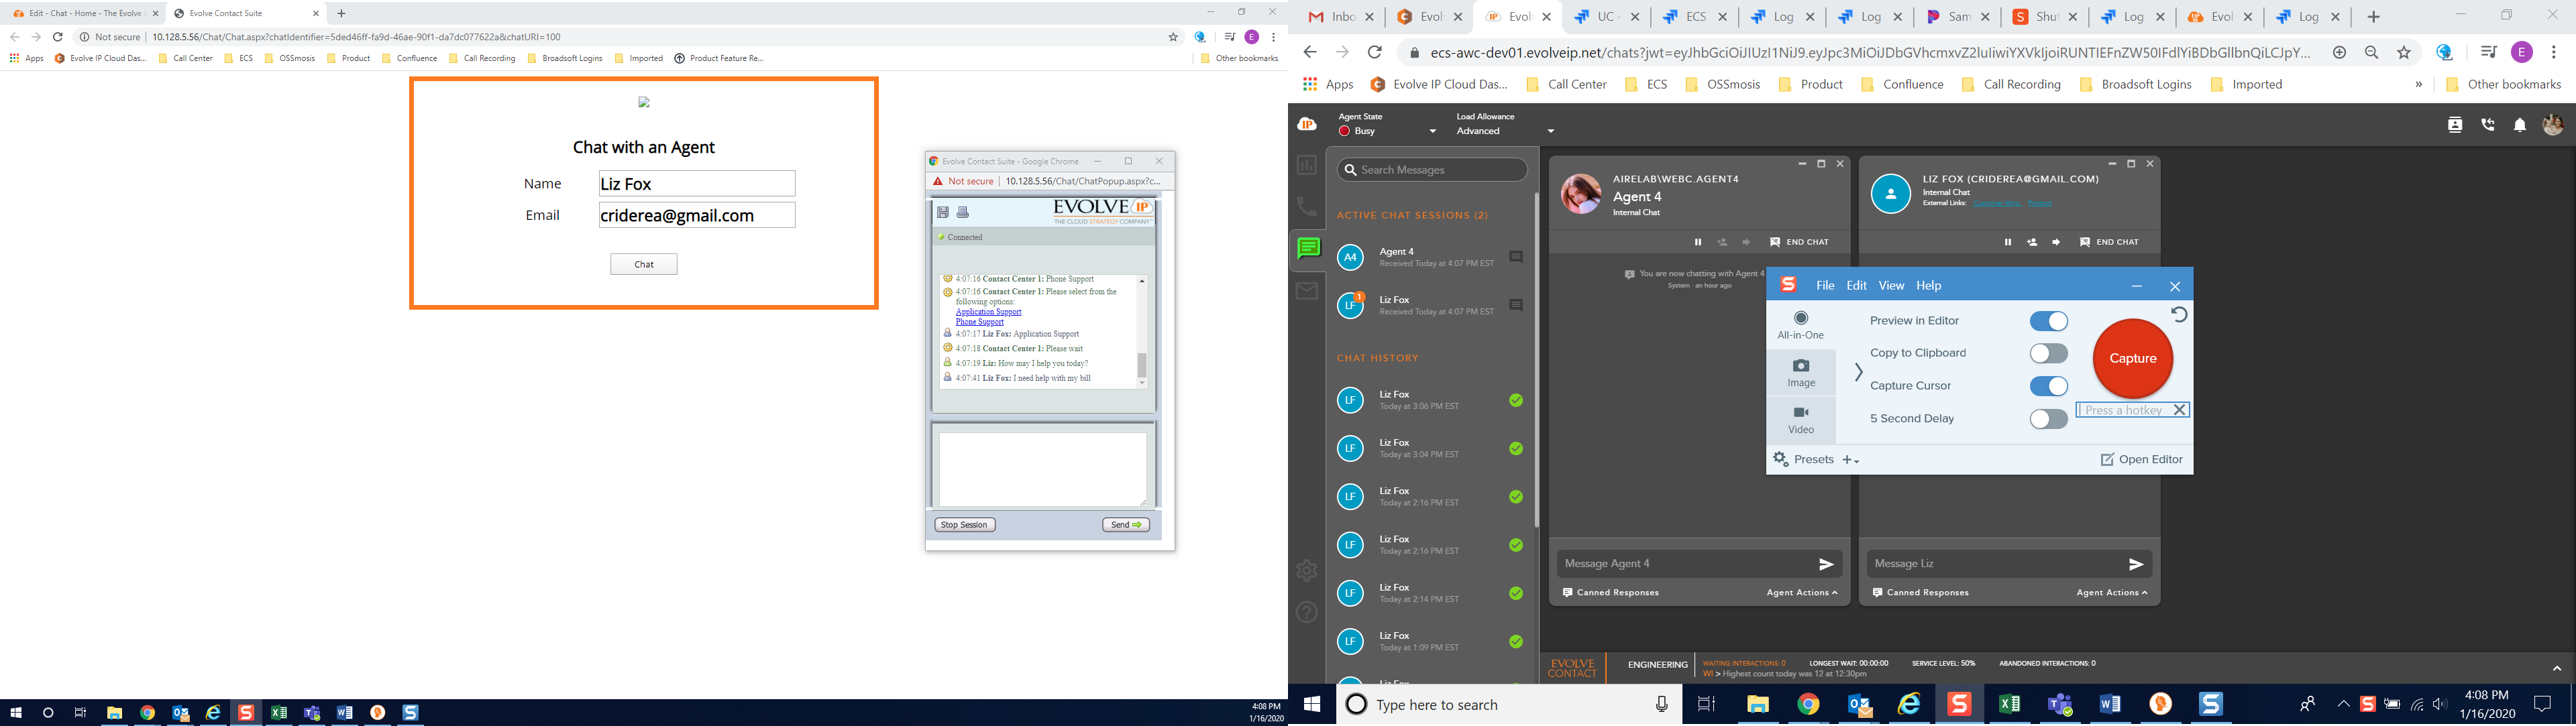
Task: Click the phone icon in left sidebar
Action: 1307,206
